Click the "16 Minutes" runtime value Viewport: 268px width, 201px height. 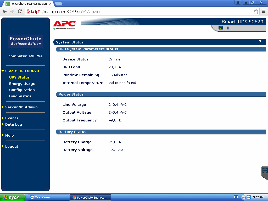tap(118, 75)
